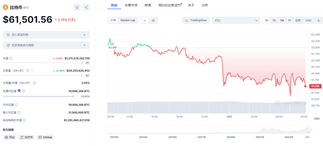The width and height of the screenshot is (323, 146).
Task: Open the 新闻 tab
Action: point(148,5)
